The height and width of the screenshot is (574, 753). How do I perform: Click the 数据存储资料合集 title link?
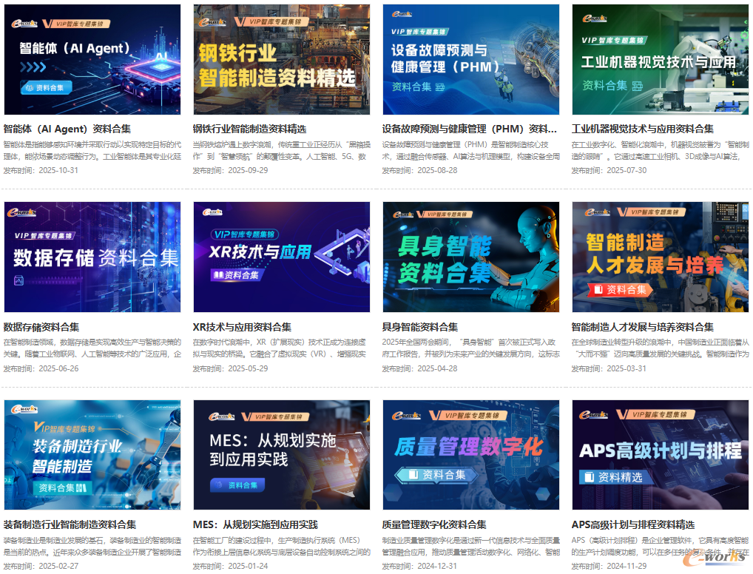(41, 327)
